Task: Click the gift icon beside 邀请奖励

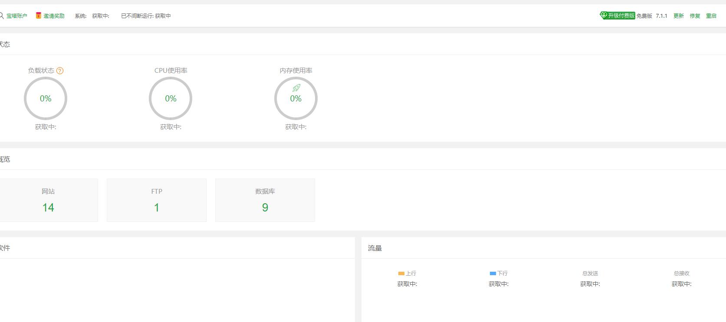Action: point(38,16)
